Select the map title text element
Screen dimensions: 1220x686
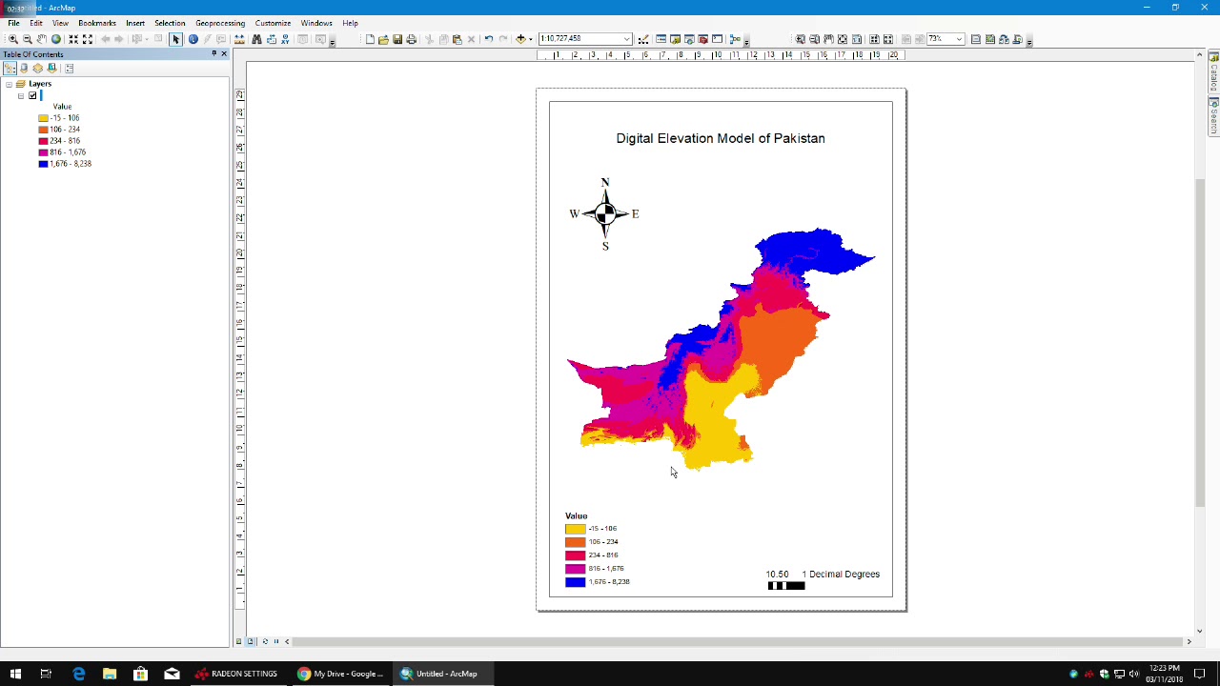[721, 138]
